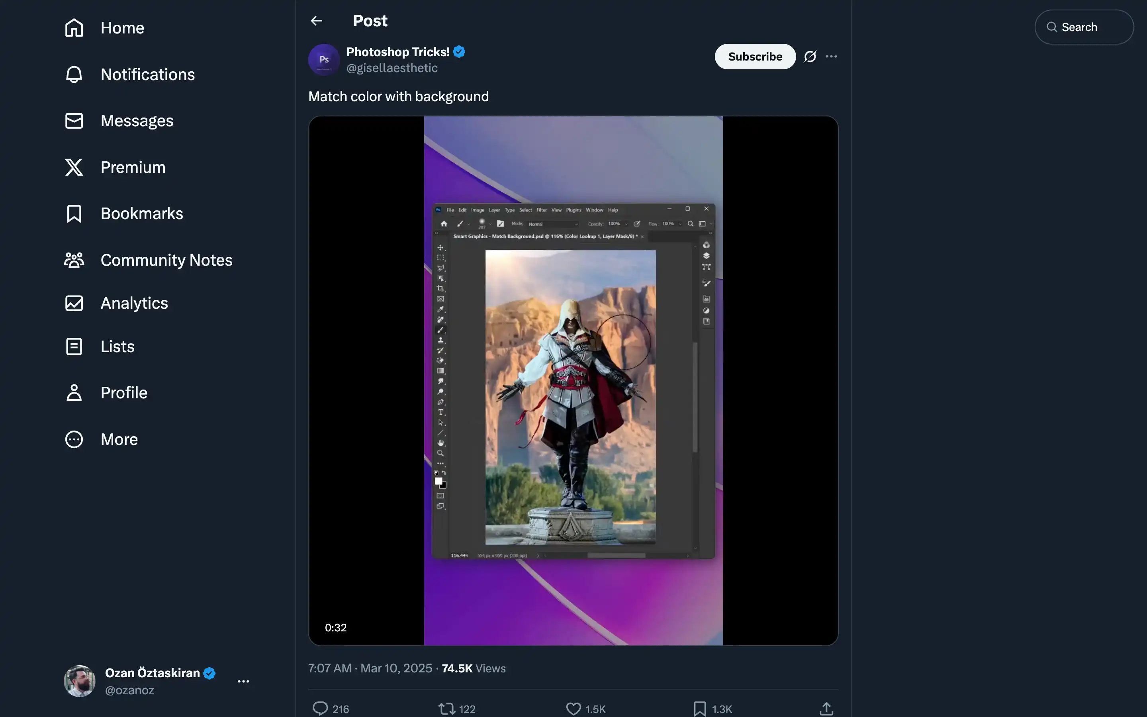Image resolution: width=1147 pixels, height=717 pixels.
Task: Repost using the retweet icon
Action: coord(446,709)
